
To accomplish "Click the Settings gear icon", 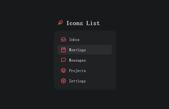I will click(x=63, y=81).
